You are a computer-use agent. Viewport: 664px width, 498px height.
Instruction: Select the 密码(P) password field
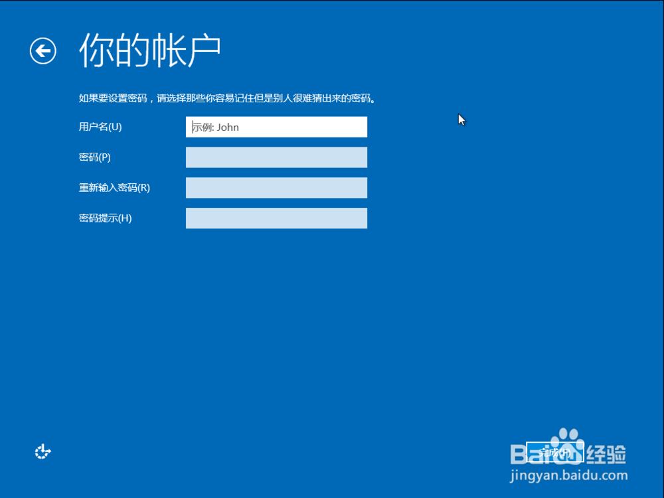[276, 157]
